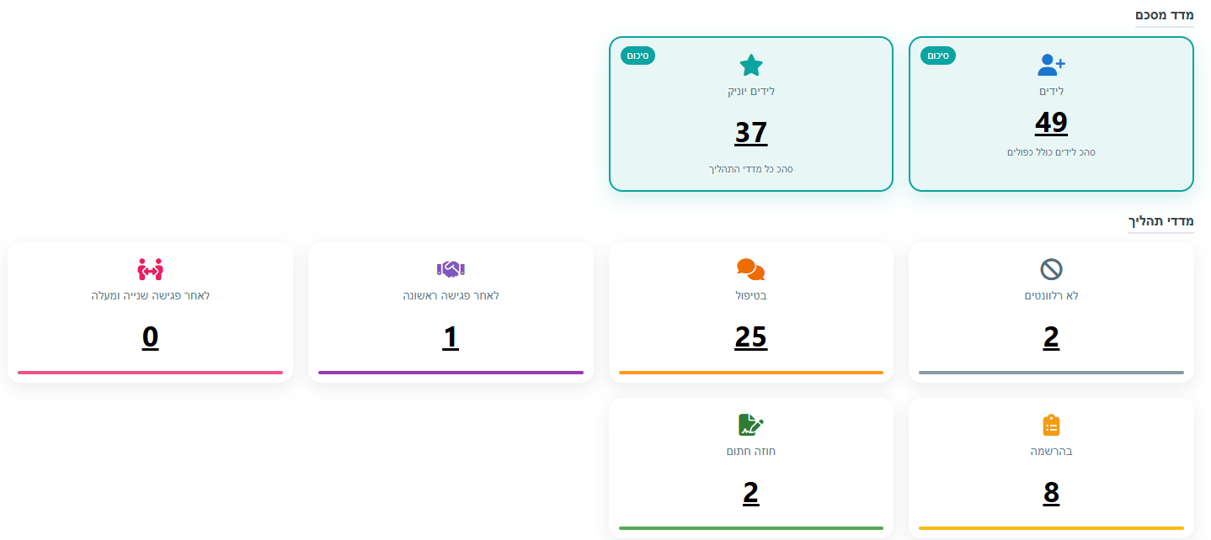This screenshot has height=540, width=1211.
Task: Open the חוזה חתום count 2
Action: (x=750, y=492)
